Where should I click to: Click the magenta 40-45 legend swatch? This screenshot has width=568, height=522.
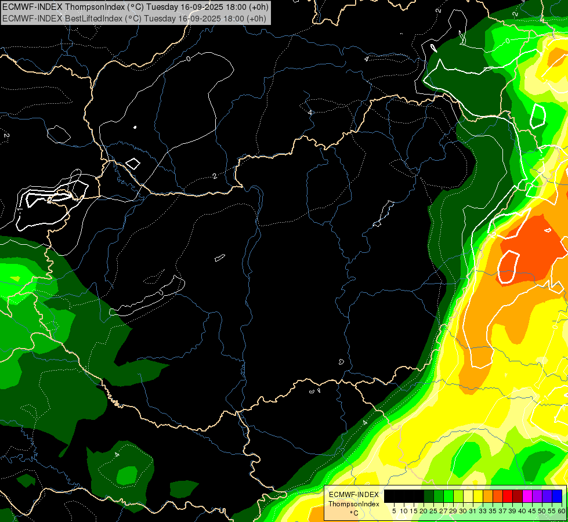(527, 496)
